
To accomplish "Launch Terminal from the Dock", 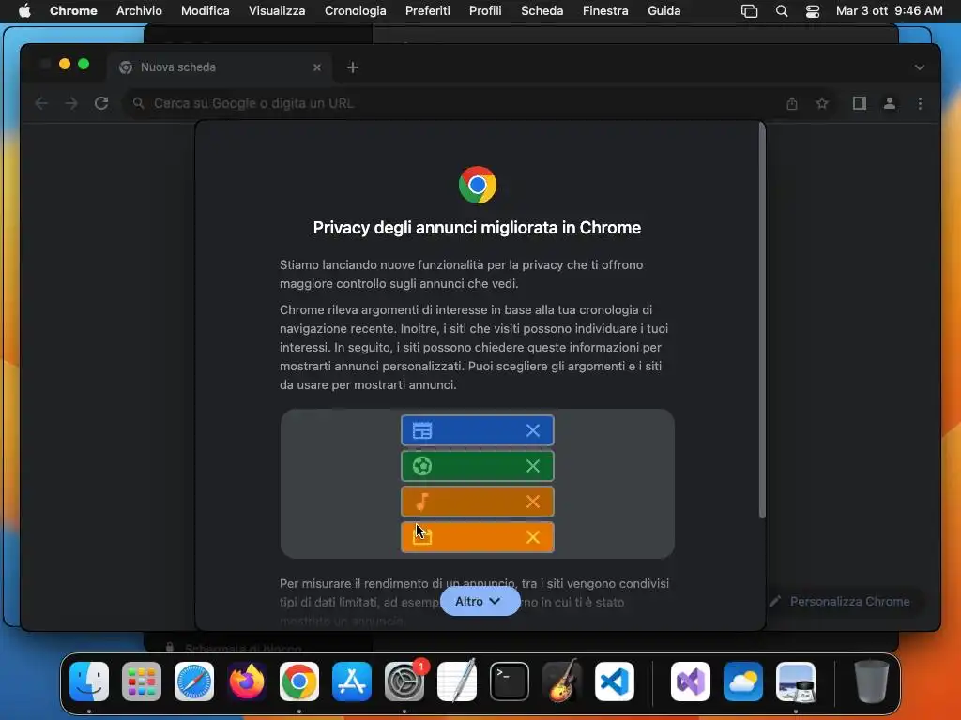I will pyautogui.click(x=510, y=682).
